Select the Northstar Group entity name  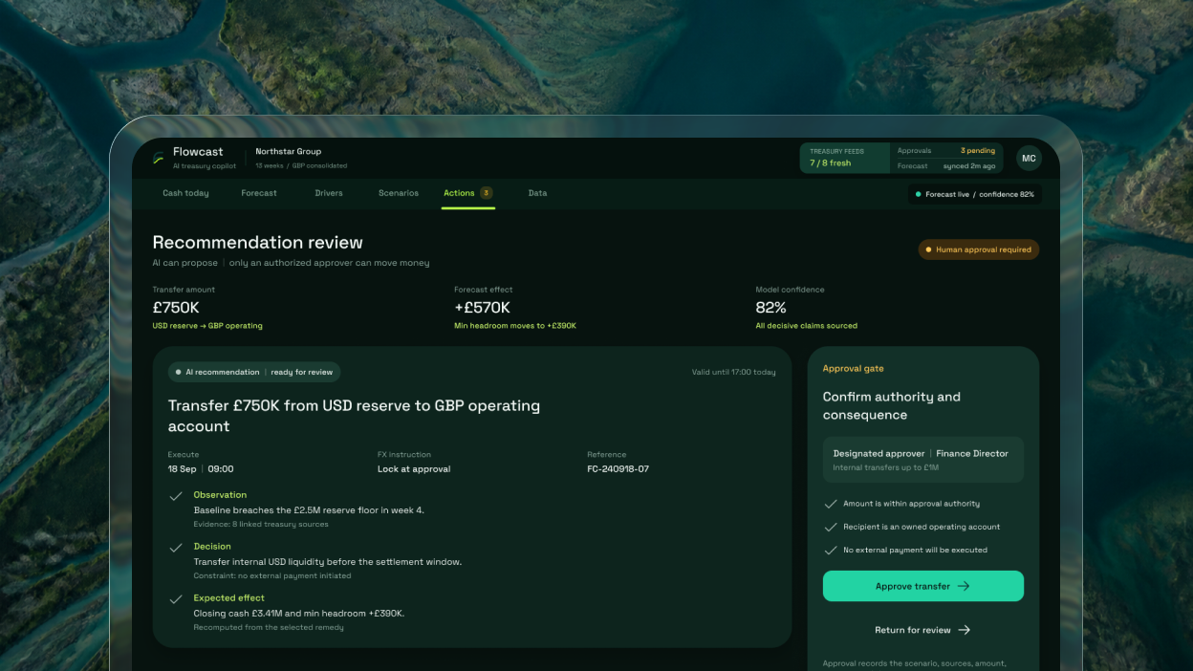289,151
